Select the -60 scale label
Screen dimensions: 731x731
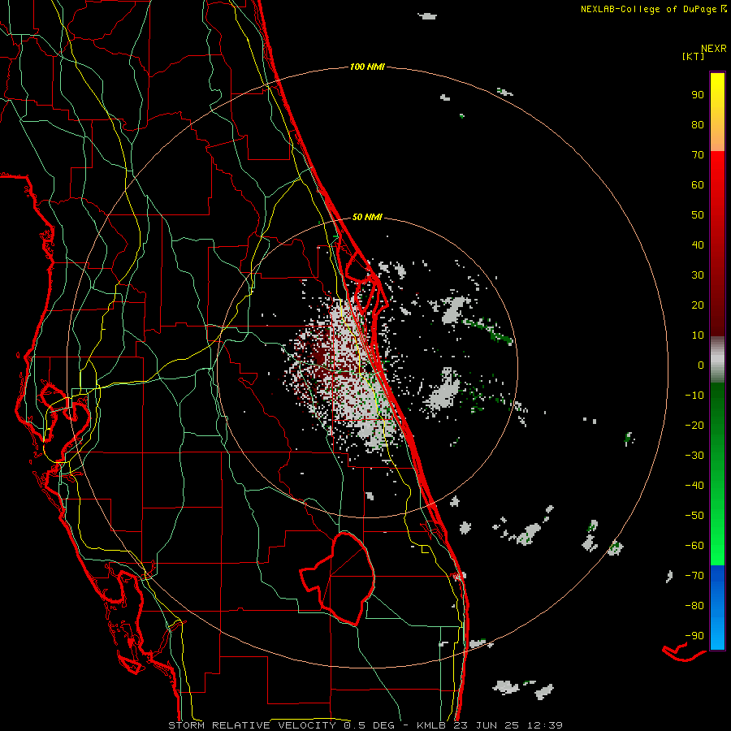(694, 546)
